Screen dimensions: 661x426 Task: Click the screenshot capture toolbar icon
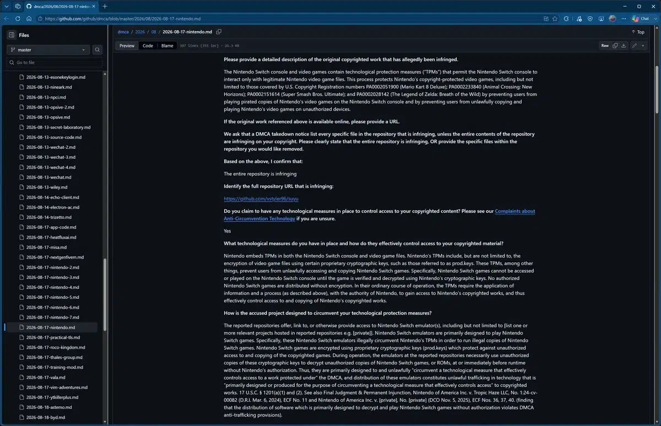tap(601, 18)
